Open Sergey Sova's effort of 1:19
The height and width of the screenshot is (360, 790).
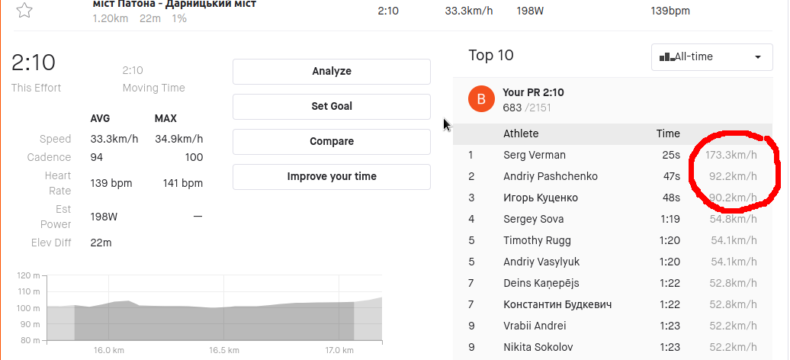(x=670, y=219)
